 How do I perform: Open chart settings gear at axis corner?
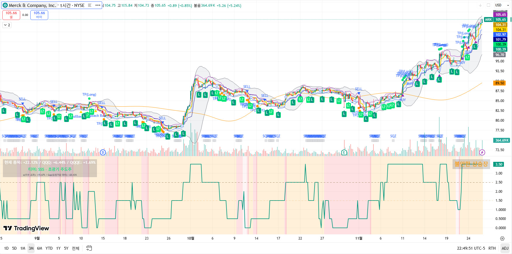(x=502, y=238)
